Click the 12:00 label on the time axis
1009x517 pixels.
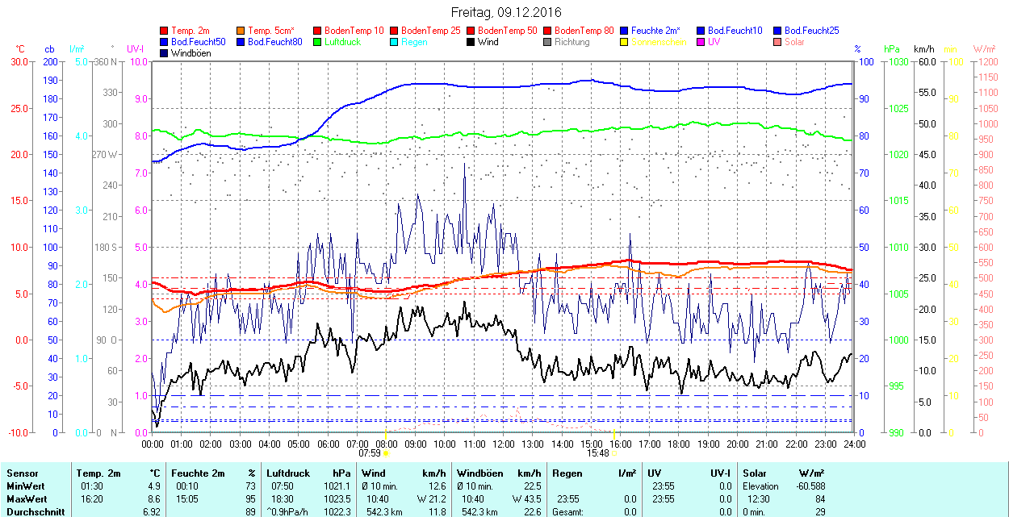[503, 444]
